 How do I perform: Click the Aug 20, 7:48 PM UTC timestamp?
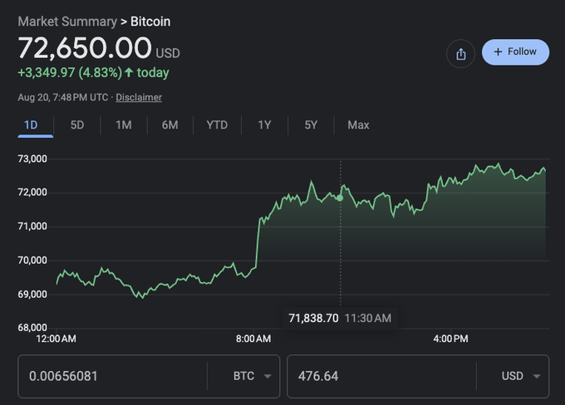tap(63, 98)
